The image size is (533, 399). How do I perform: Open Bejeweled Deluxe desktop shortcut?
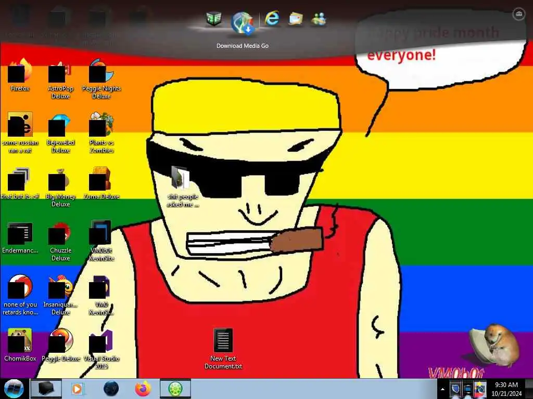coord(60,132)
